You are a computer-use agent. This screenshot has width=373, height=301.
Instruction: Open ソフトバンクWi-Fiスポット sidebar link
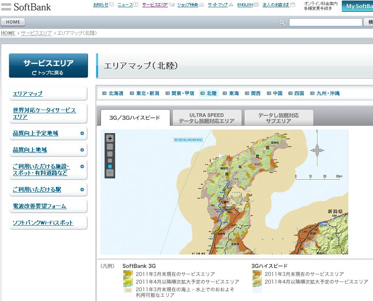pos(43,223)
